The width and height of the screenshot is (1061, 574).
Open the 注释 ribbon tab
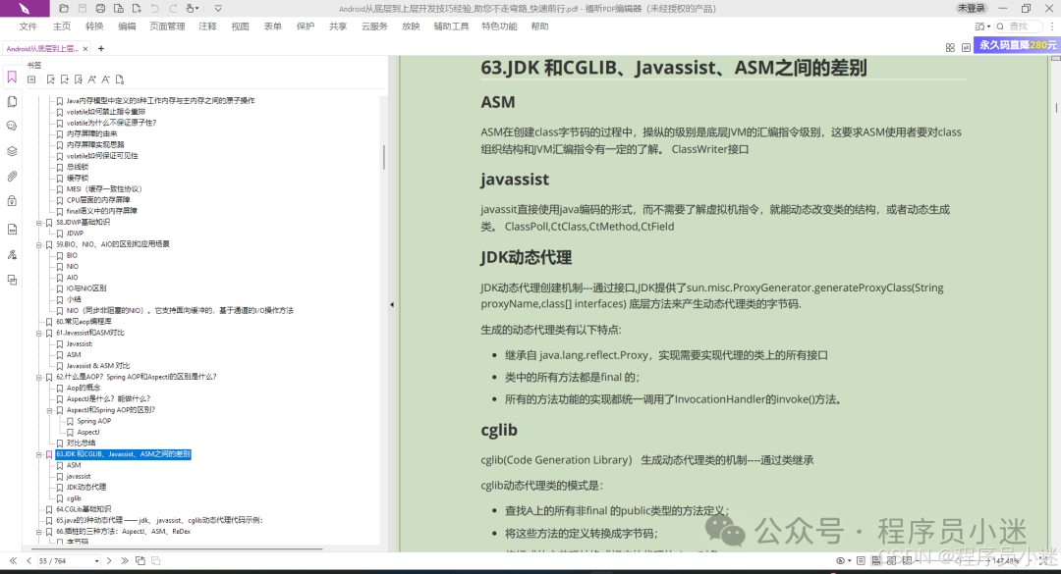pos(207,26)
